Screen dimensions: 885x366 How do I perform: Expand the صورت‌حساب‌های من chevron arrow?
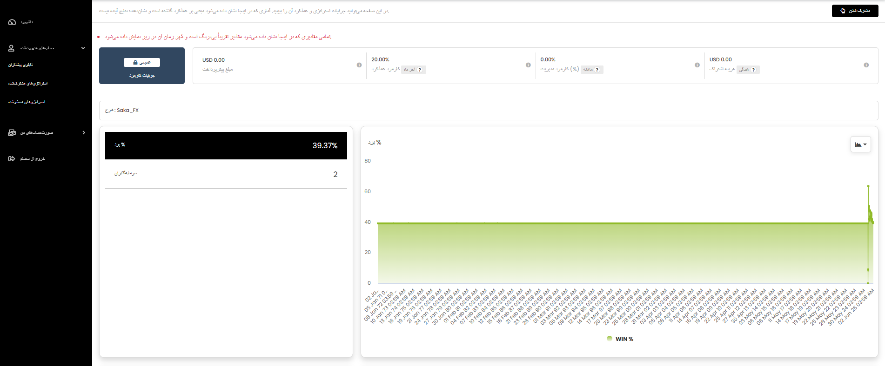click(x=84, y=132)
